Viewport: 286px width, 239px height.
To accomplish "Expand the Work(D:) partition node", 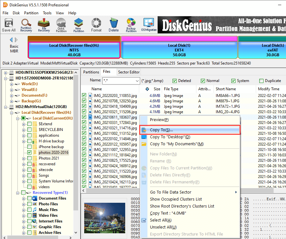I will click(x=11, y=84).
